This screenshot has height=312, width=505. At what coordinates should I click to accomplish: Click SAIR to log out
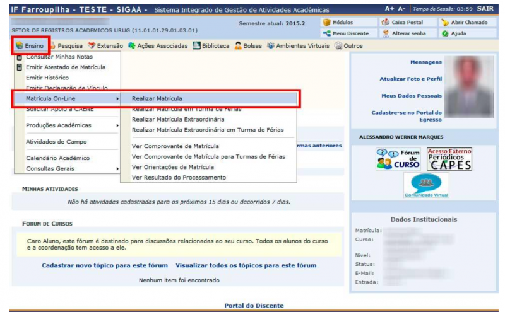[486, 9]
